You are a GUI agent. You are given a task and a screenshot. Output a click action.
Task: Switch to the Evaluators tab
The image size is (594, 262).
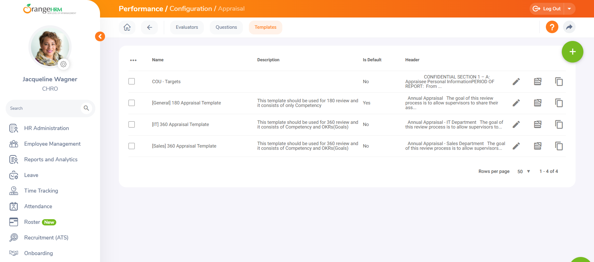(x=187, y=27)
